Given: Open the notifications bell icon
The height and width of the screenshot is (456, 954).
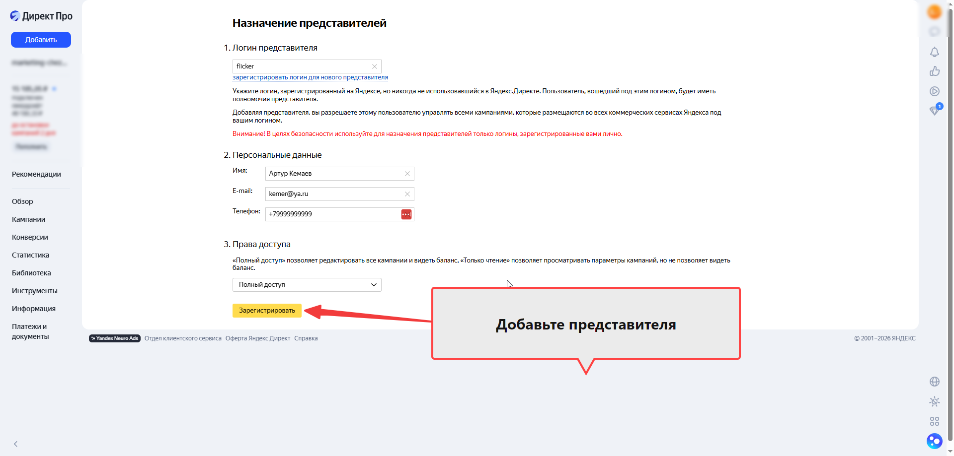Looking at the screenshot, I should pyautogui.click(x=934, y=52).
